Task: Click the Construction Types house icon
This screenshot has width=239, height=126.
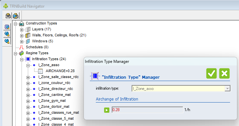Action: [x=22, y=23]
